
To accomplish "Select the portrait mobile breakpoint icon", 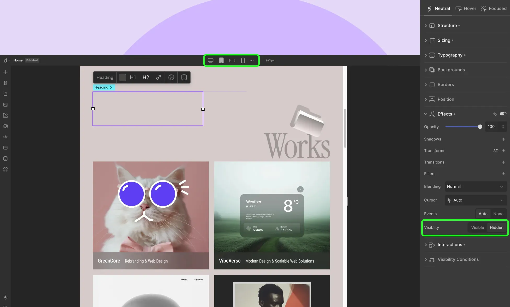I will click(243, 60).
